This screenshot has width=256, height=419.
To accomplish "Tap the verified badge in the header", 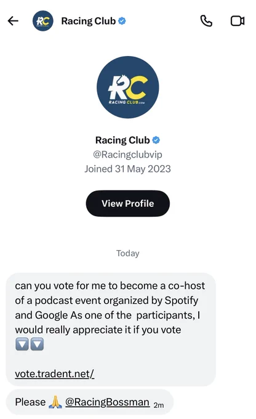I will tap(122, 21).
